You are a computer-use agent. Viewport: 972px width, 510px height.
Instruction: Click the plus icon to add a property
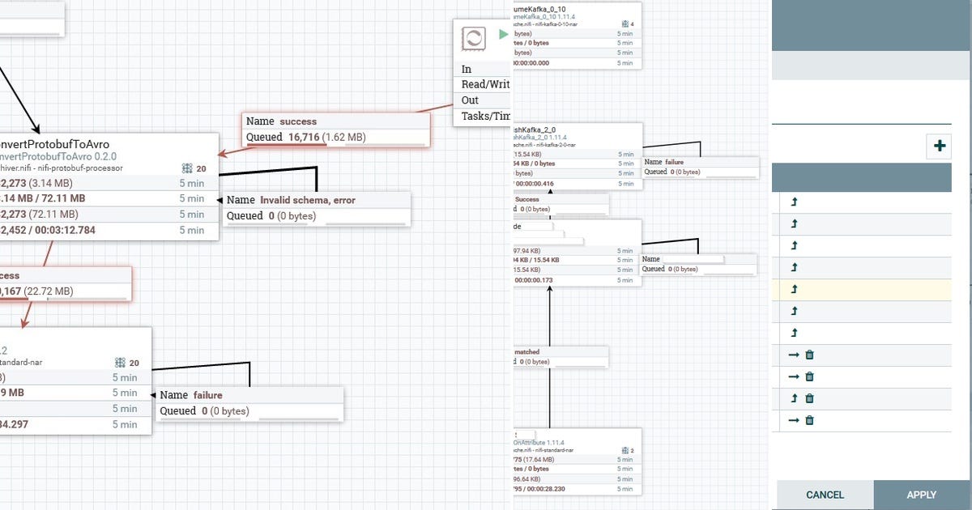pos(940,147)
